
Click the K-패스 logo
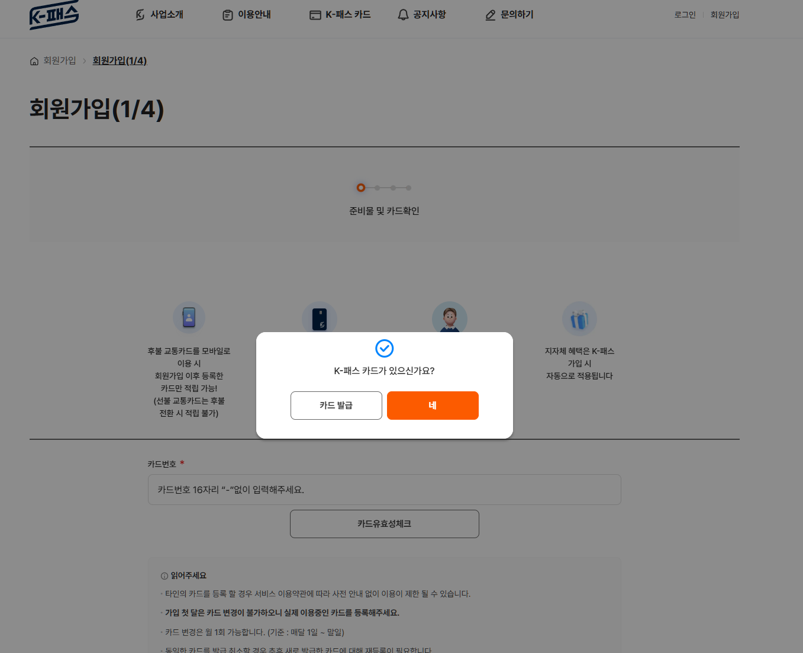(x=54, y=15)
